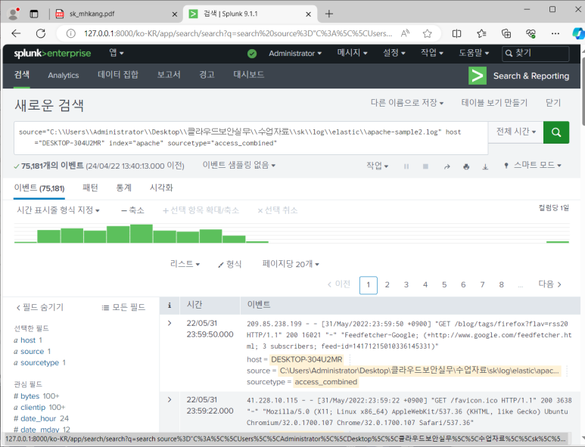
Task: Open the 메시지 messages dropdown
Action: tap(352, 53)
